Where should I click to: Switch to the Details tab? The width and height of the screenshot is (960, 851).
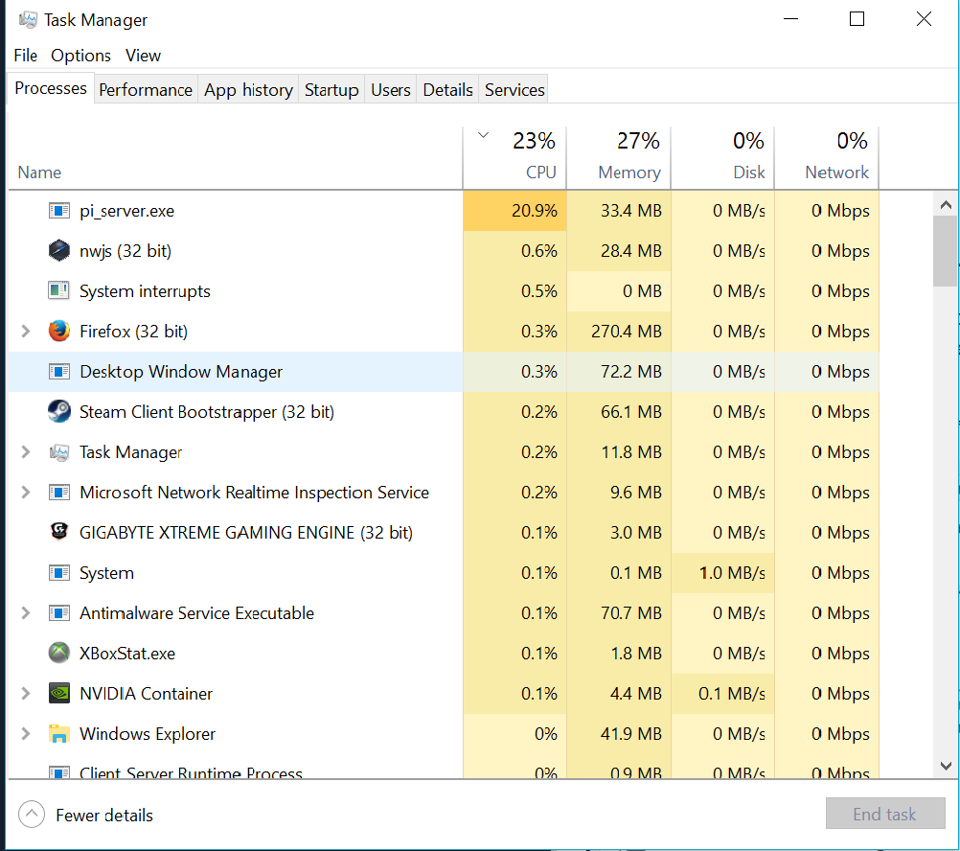tap(447, 90)
